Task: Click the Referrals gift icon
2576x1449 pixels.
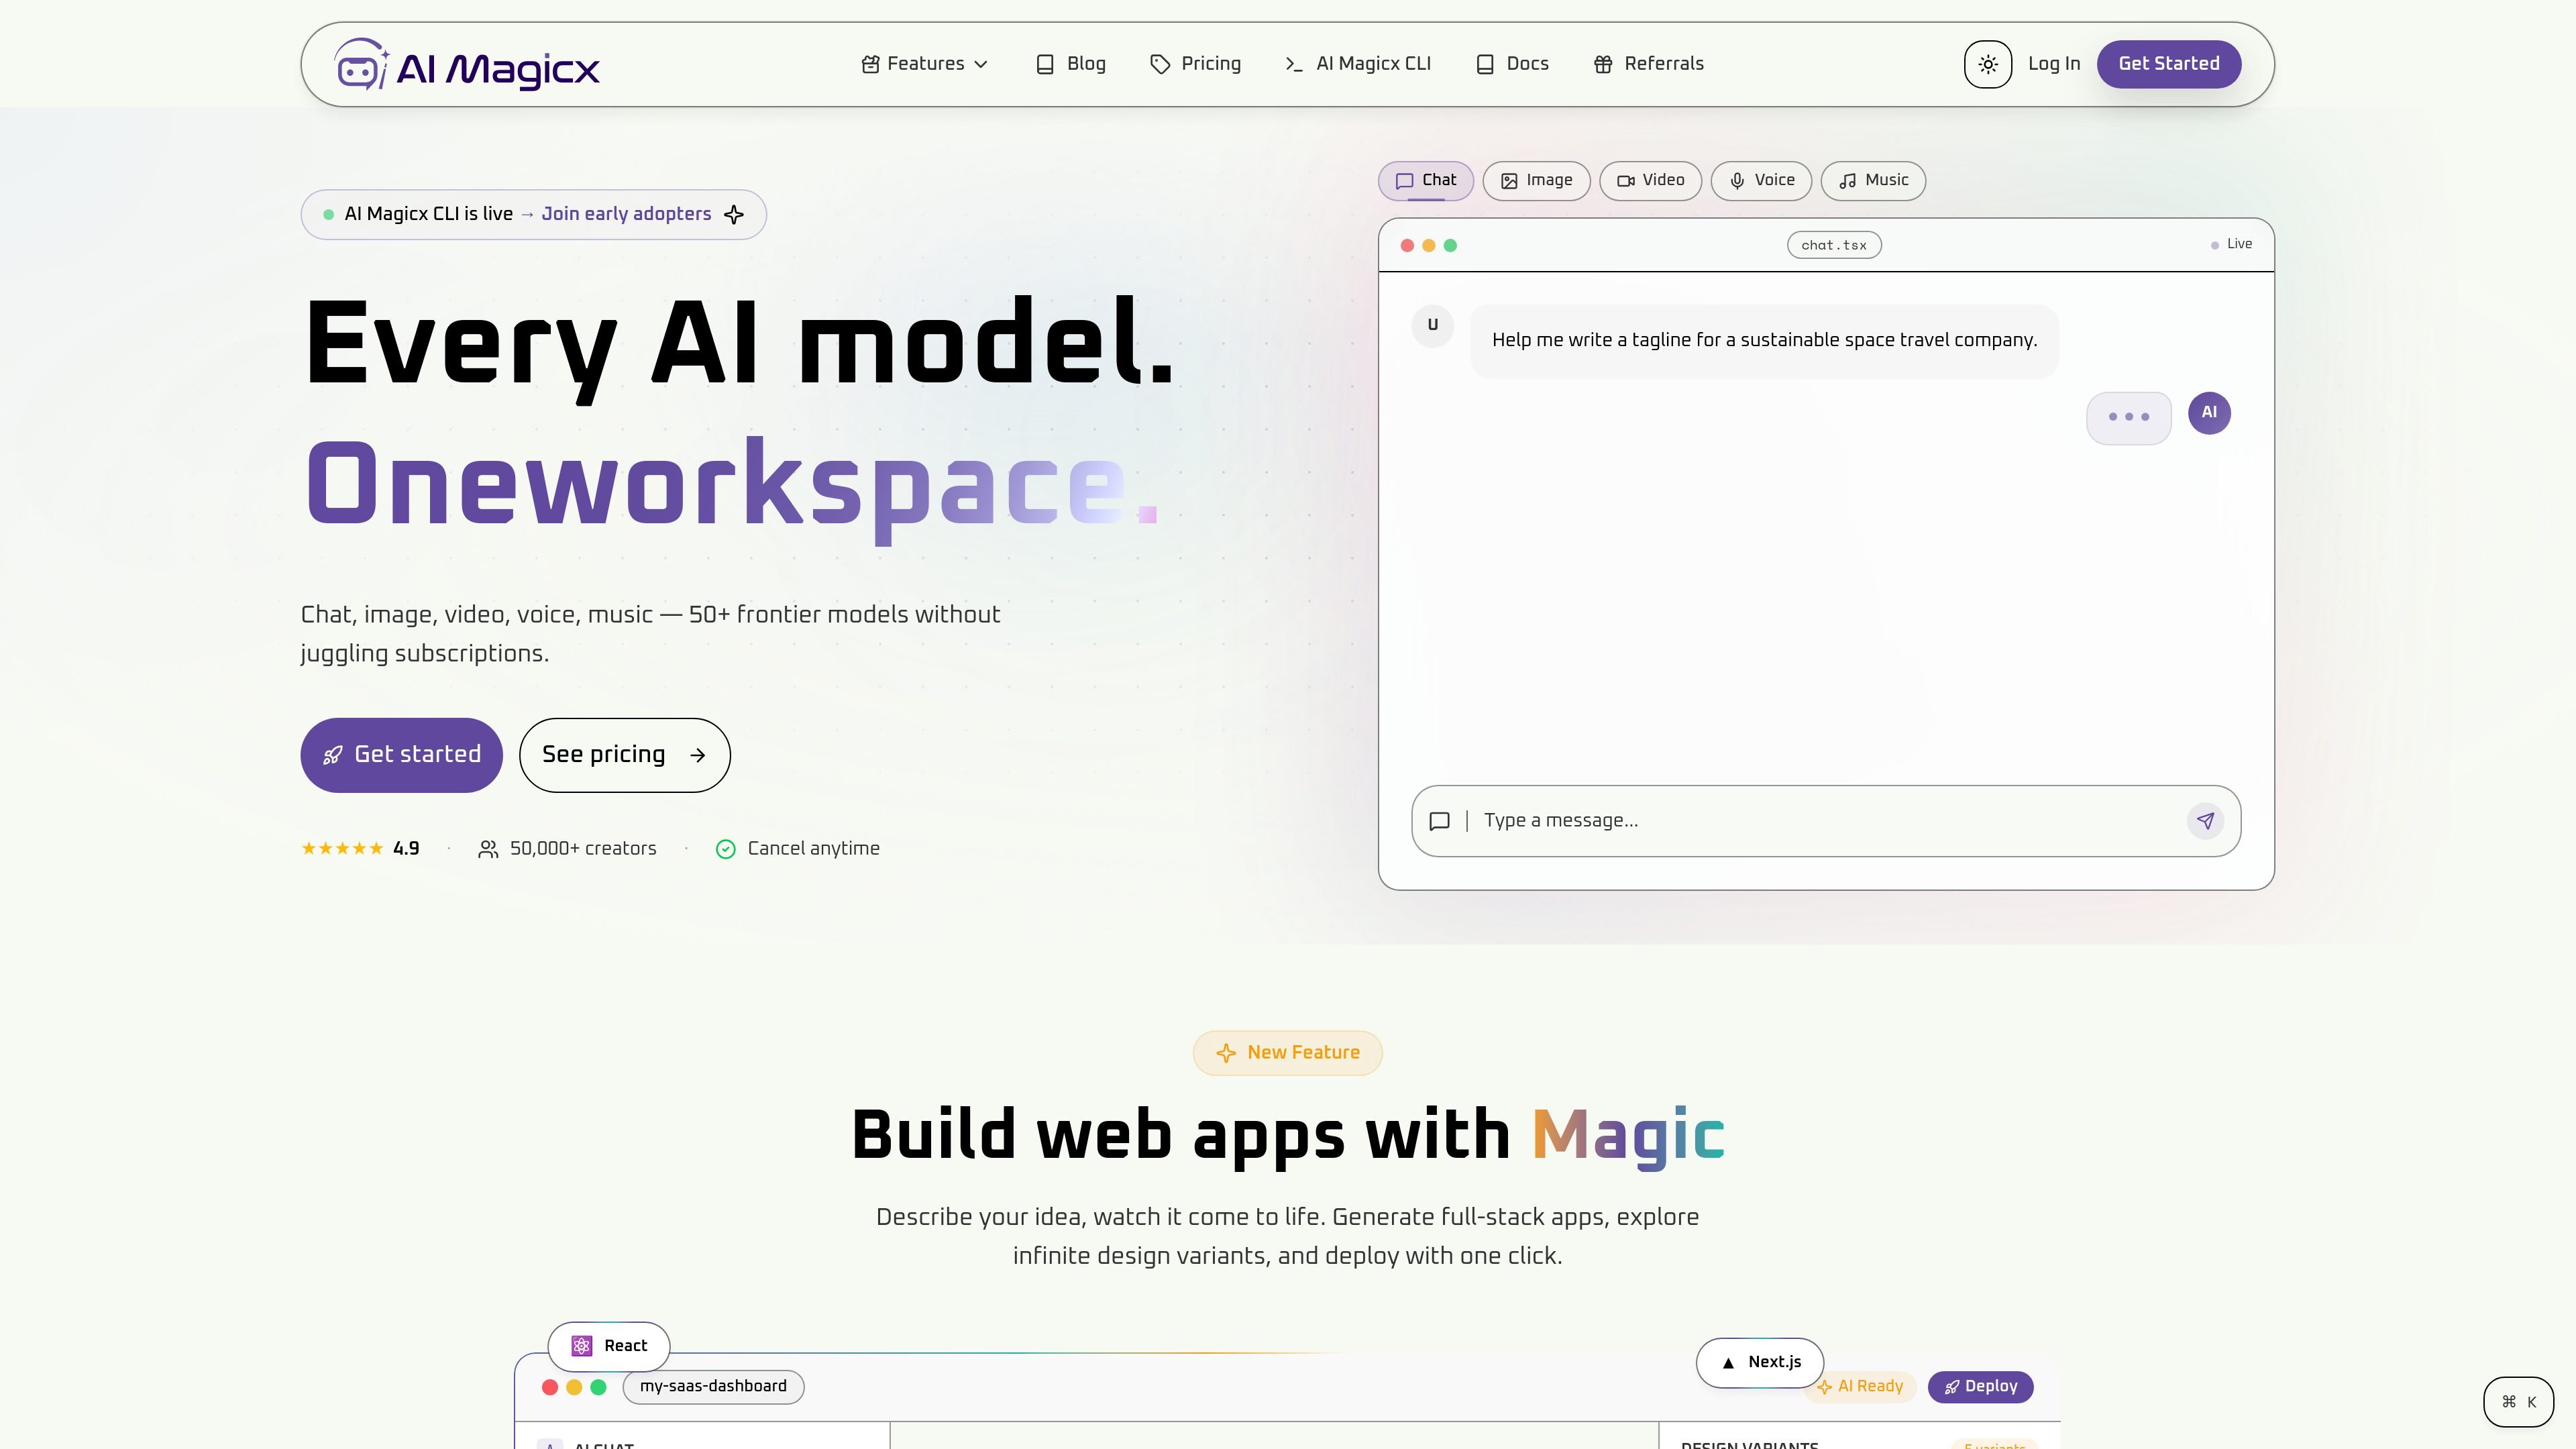Action: coord(1603,64)
